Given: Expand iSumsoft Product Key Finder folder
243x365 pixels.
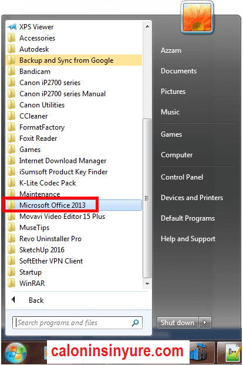Looking at the screenshot, I should click(x=73, y=172).
